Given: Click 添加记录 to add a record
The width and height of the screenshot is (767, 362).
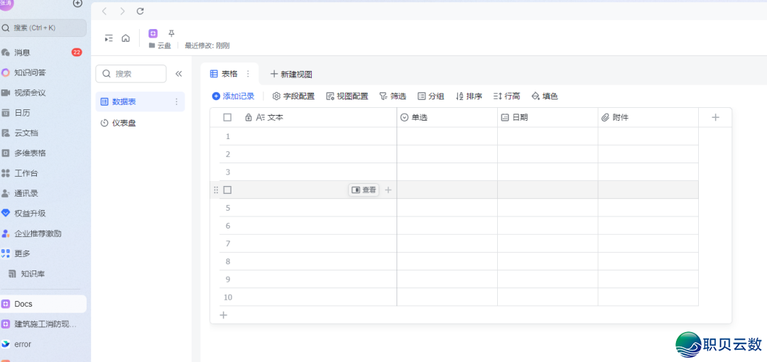Looking at the screenshot, I should tap(234, 97).
